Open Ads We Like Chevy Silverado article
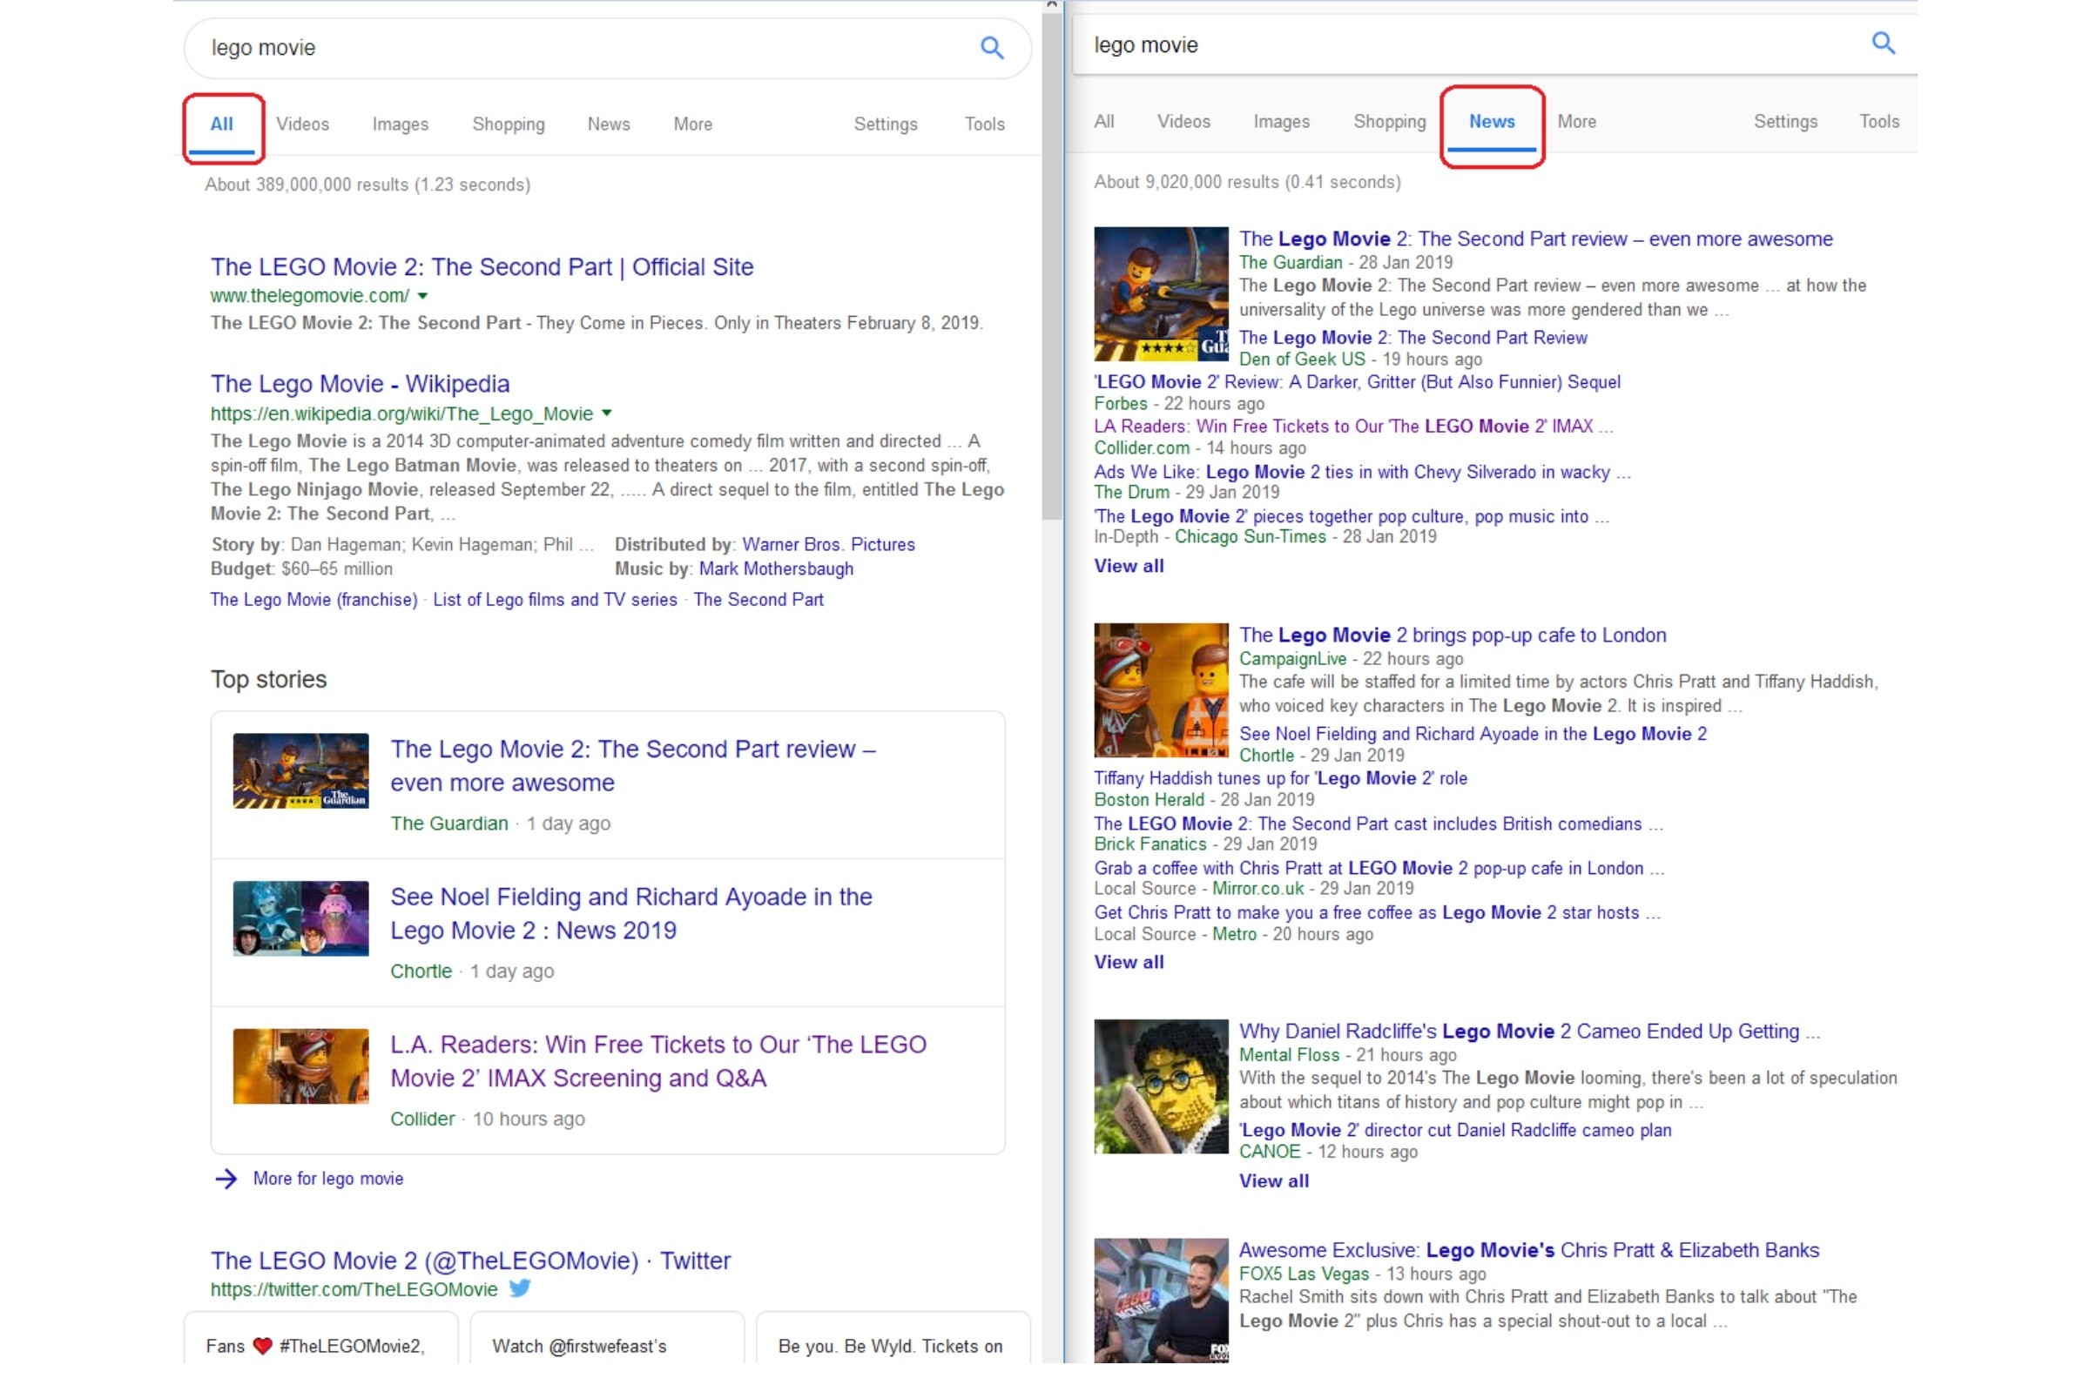 point(1362,472)
